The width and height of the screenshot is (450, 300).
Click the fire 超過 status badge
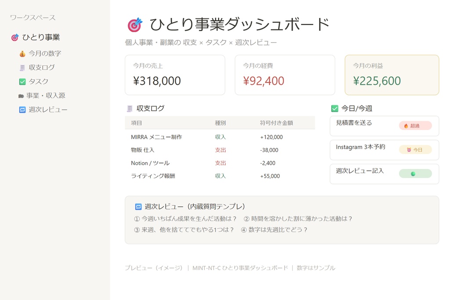(415, 126)
